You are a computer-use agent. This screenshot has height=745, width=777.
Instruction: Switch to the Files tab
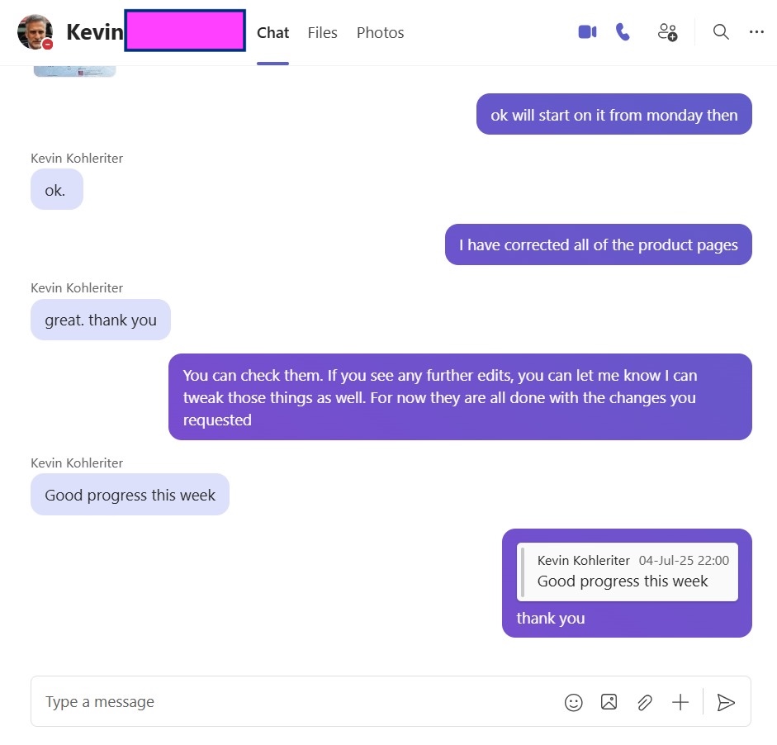(322, 33)
